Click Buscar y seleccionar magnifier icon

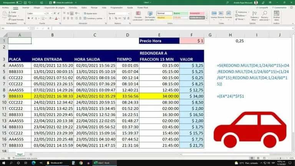(265, 13)
